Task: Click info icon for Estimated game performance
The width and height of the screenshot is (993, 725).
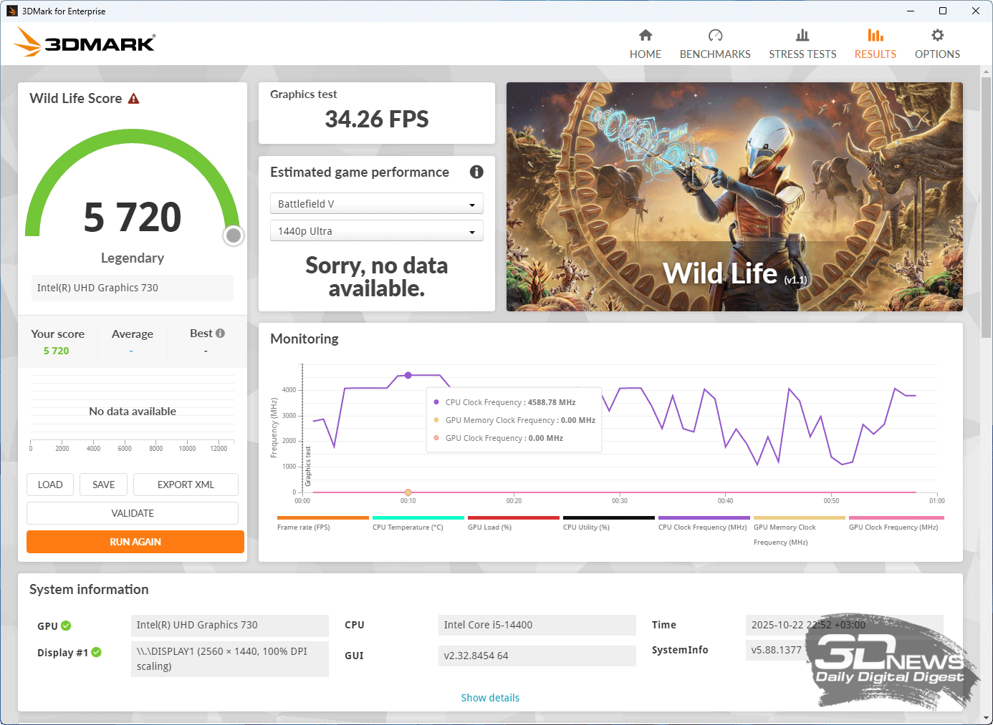Action: click(476, 172)
